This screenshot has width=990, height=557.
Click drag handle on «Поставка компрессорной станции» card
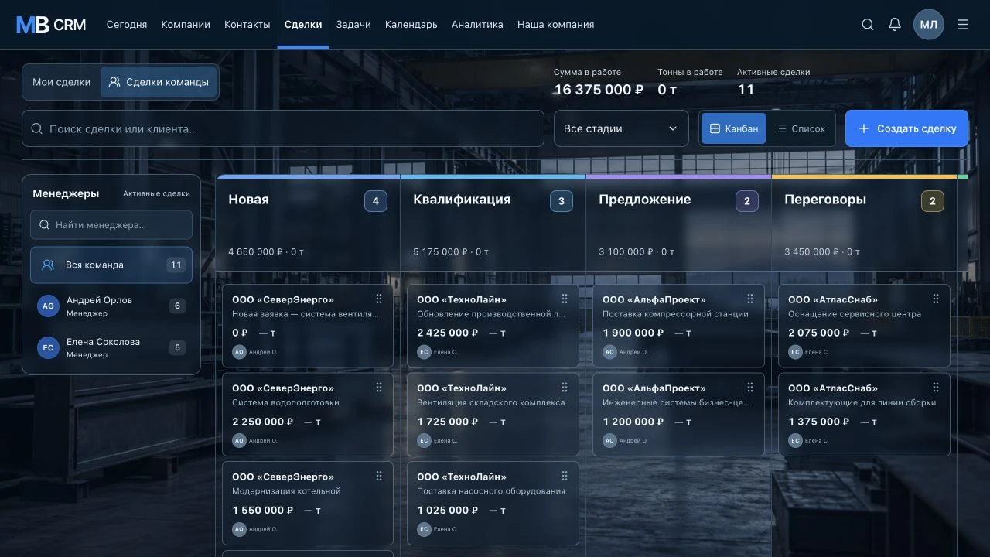[x=750, y=299]
